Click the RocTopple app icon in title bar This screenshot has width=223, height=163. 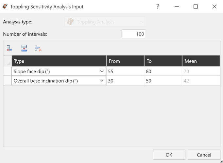click(x=5, y=7)
